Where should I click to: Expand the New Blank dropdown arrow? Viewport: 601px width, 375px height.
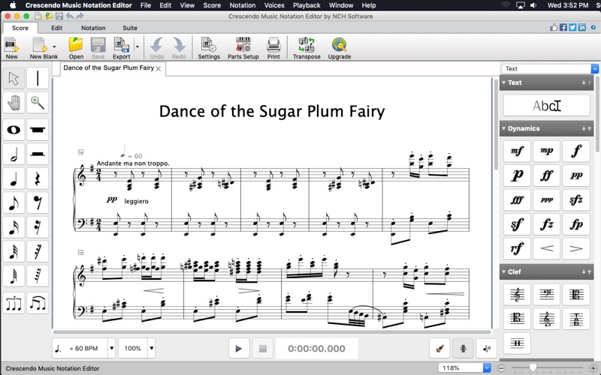pyautogui.click(x=54, y=46)
